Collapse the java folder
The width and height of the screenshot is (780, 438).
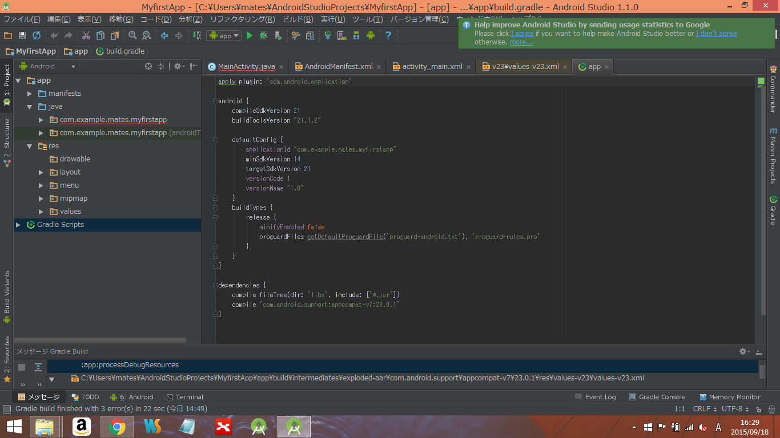(x=30, y=107)
